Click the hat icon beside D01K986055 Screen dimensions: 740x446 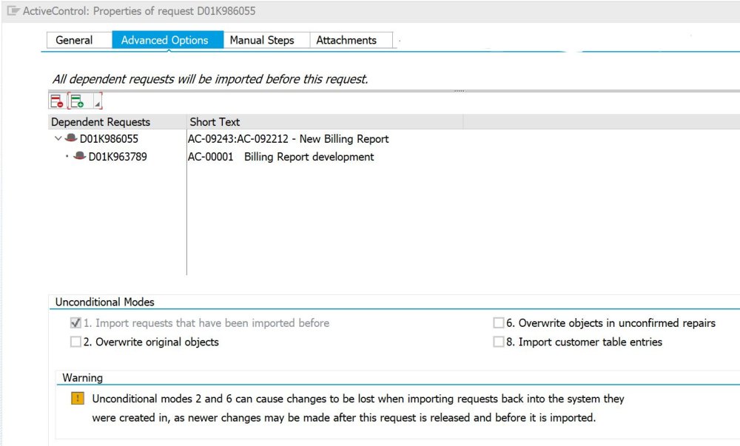point(71,138)
